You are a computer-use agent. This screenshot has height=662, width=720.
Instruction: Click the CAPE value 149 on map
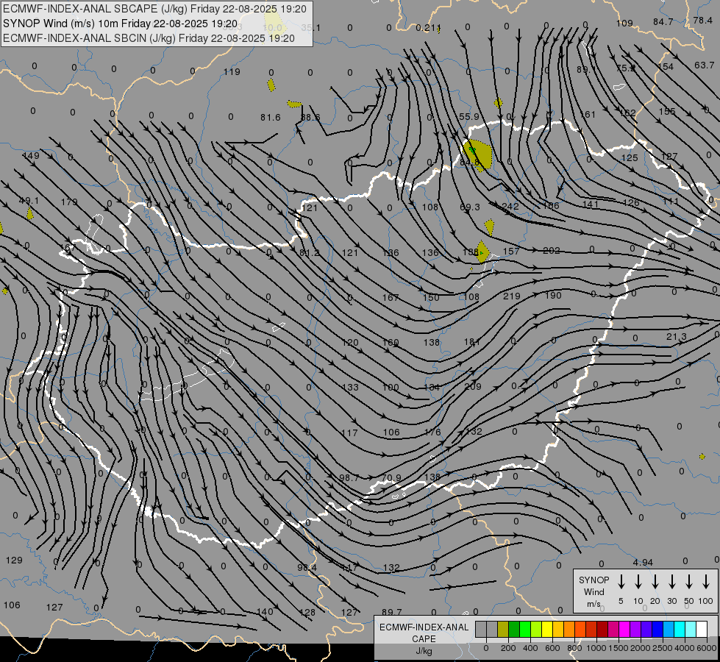[31, 156]
